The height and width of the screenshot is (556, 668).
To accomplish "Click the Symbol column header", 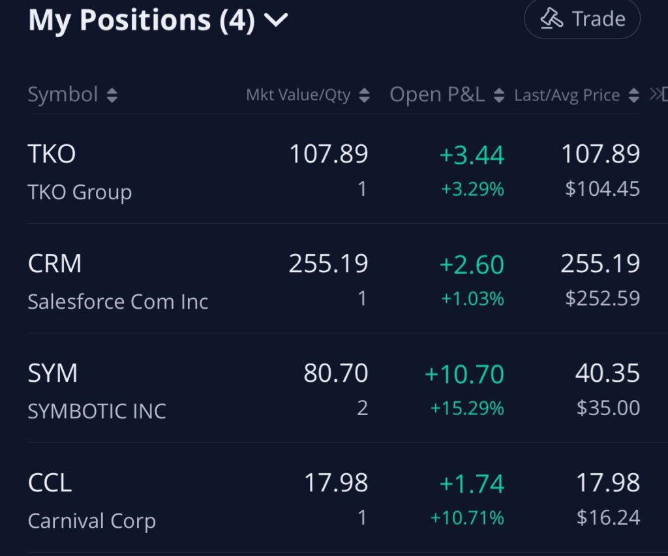I will click(x=63, y=95).
